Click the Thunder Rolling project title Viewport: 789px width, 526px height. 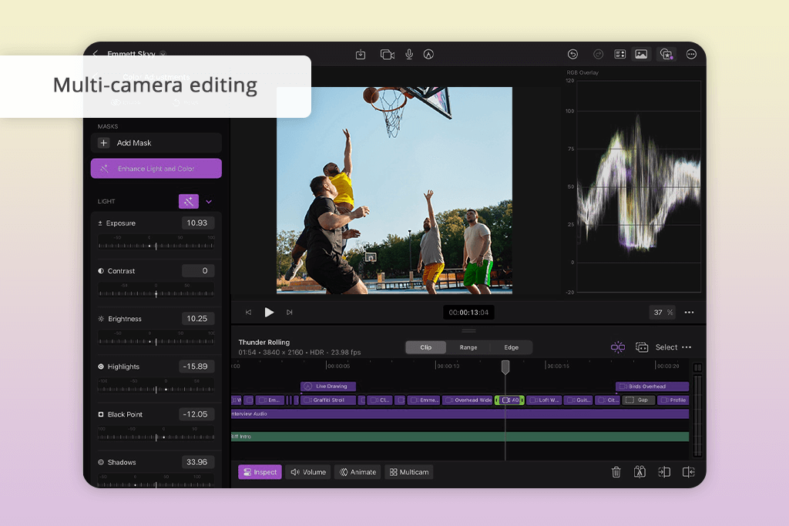[x=264, y=342]
